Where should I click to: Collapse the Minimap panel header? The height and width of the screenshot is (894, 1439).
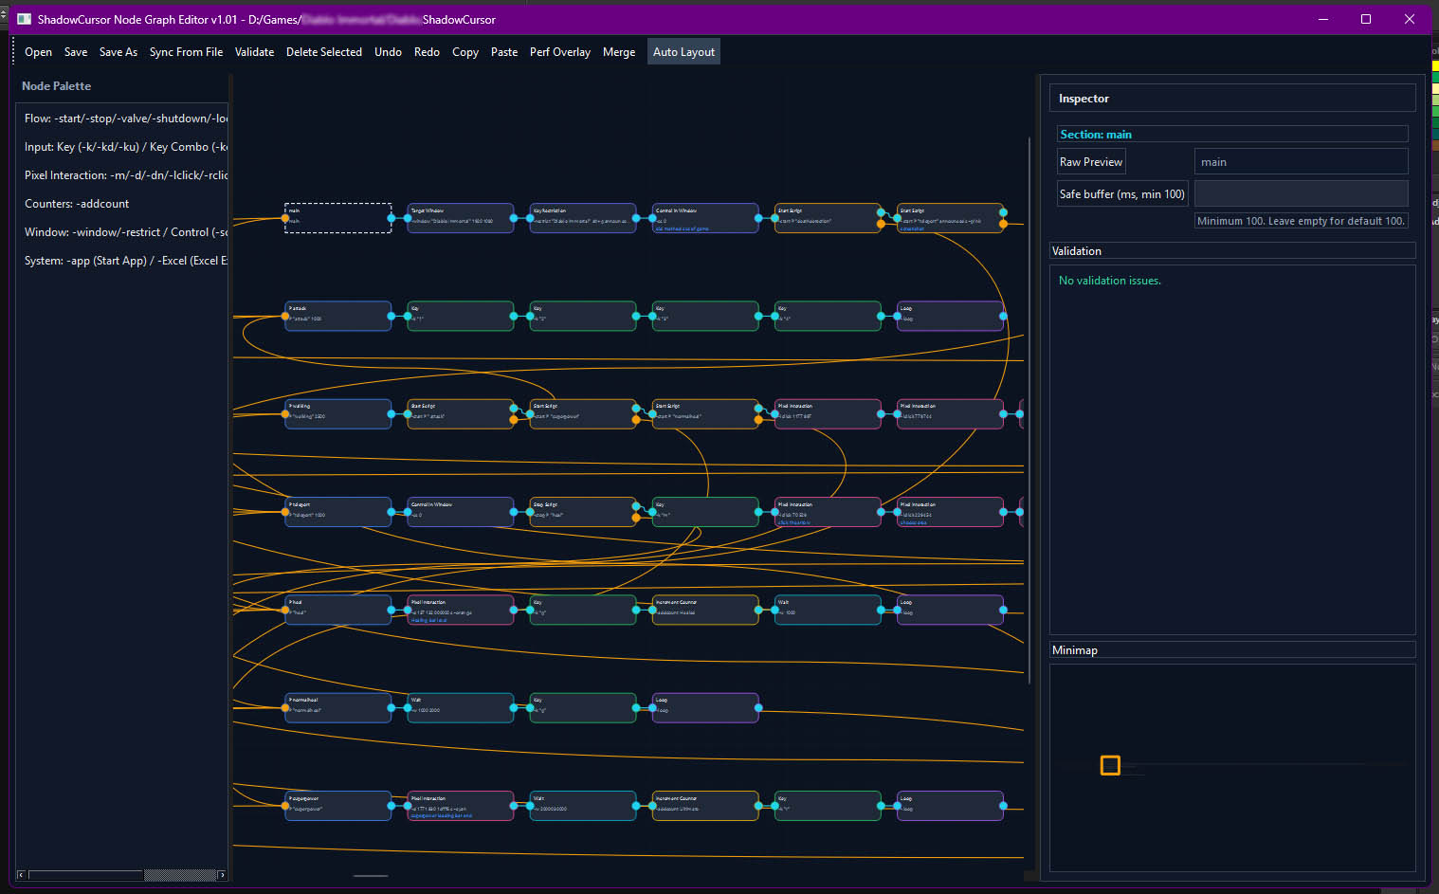(1232, 649)
